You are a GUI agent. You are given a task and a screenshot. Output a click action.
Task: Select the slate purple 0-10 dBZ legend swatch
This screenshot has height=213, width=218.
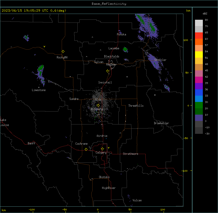(199, 118)
